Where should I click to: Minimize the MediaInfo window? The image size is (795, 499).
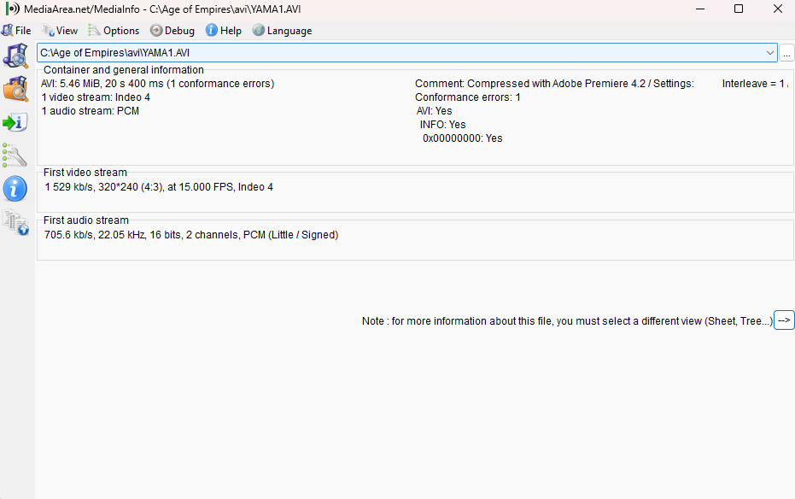pos(700,9)
